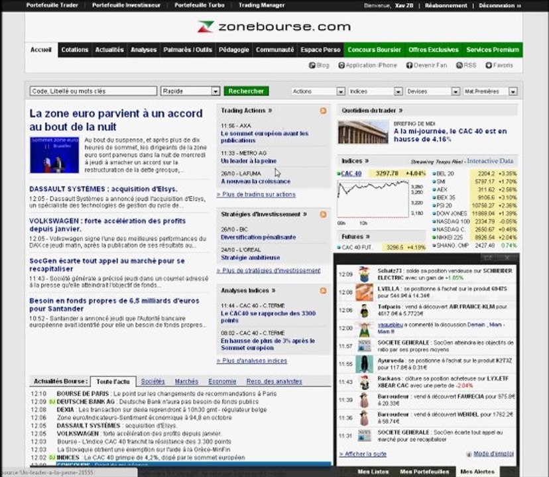
Task: Open the Palmarès / Outils menu
Action: tap(188, 50)
